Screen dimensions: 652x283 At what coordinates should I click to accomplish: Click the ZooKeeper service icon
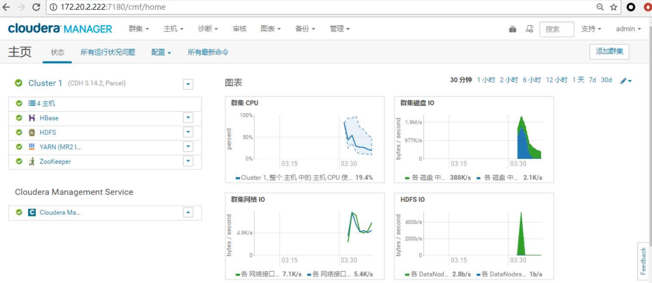coord(32,161)
